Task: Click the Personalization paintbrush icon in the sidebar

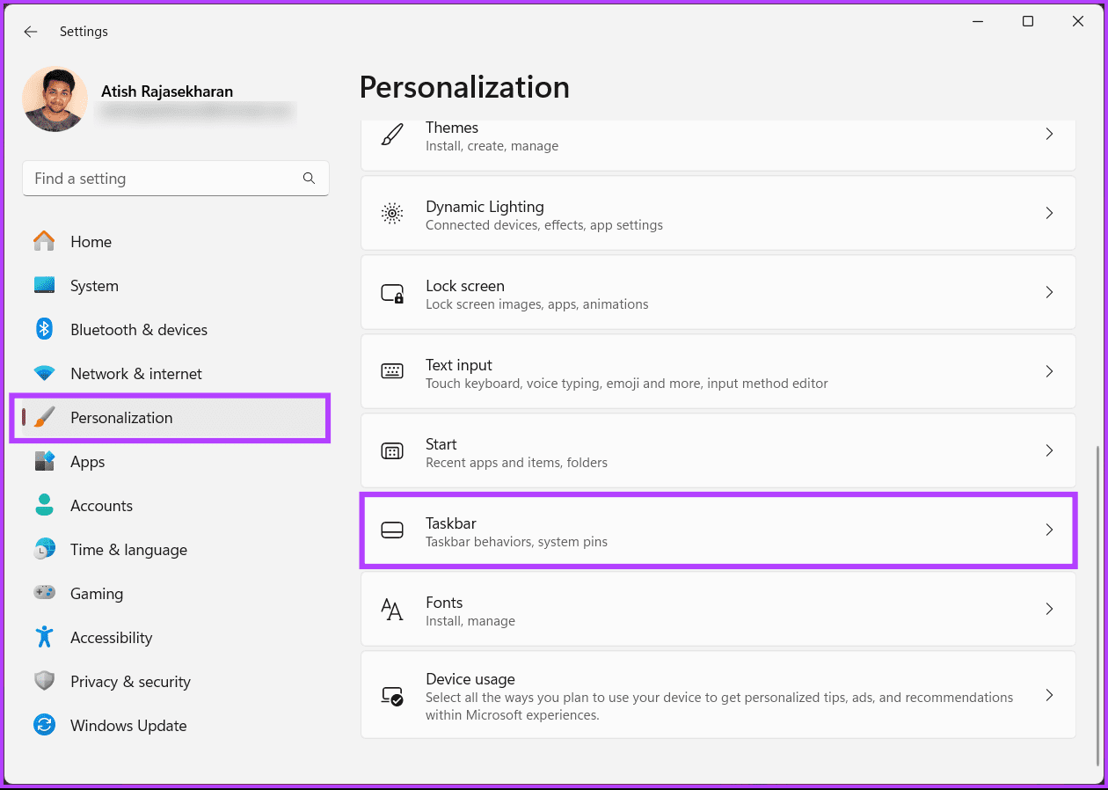Action: coord(44,417)
